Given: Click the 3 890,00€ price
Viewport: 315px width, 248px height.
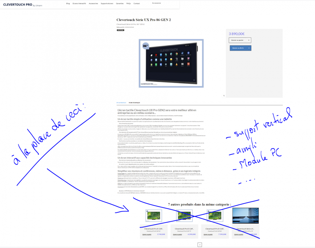Looking at the screenshot, I should click(237, 34).
